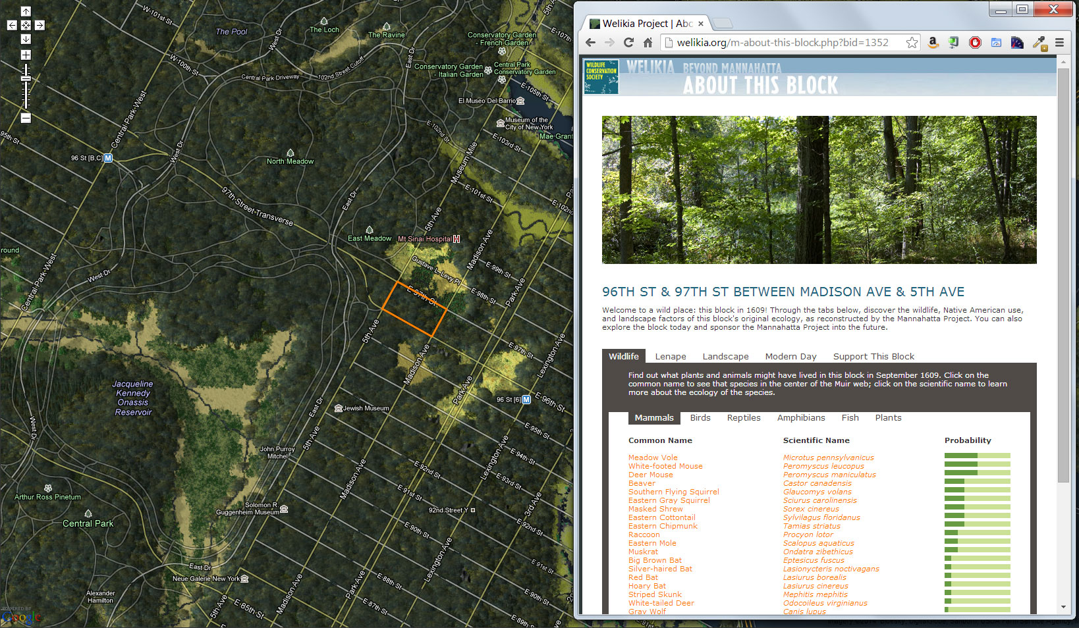
Task: Select the Mammals sub-tab
Action: pos(654,418)
